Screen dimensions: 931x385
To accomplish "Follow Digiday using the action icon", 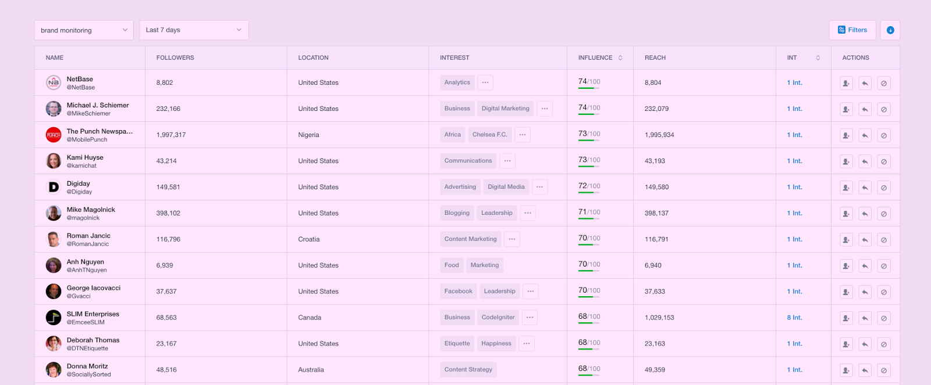I will [846, 188].
